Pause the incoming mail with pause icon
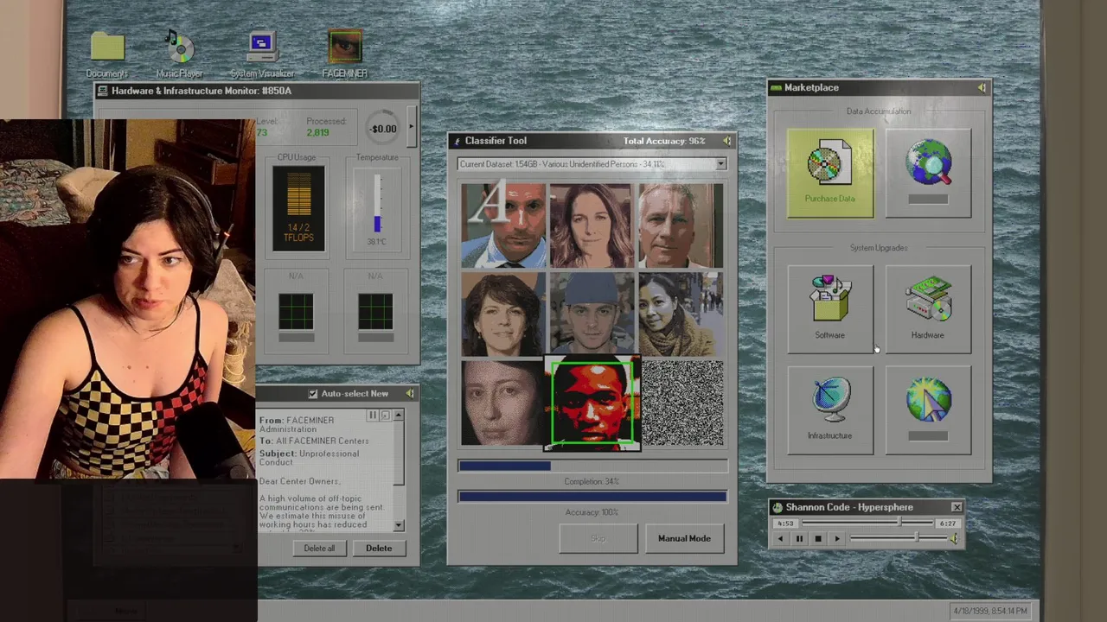This screenshot has width=1107, height=622. [x=373, y=416]
